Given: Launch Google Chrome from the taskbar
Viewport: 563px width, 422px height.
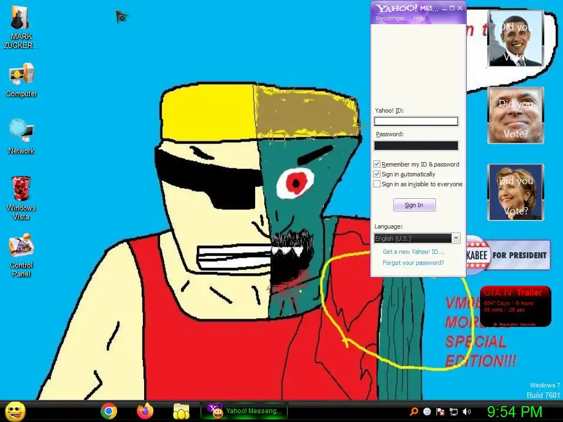Looking at the screenshot, I should point(108,411).
